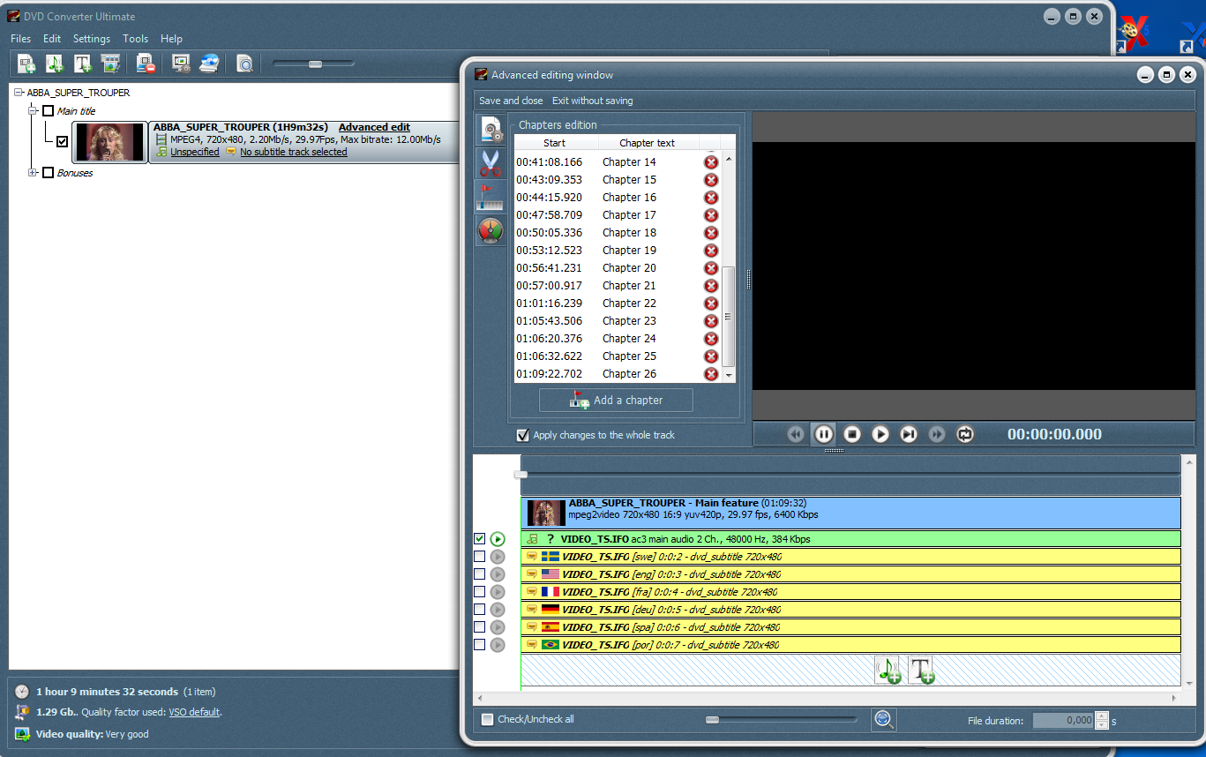Enable the [deu] subtitle track checkbox

[479, 610]
